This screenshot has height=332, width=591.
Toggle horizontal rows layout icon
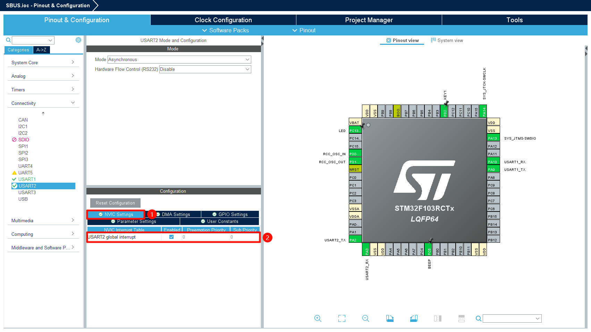coord(462,318)
